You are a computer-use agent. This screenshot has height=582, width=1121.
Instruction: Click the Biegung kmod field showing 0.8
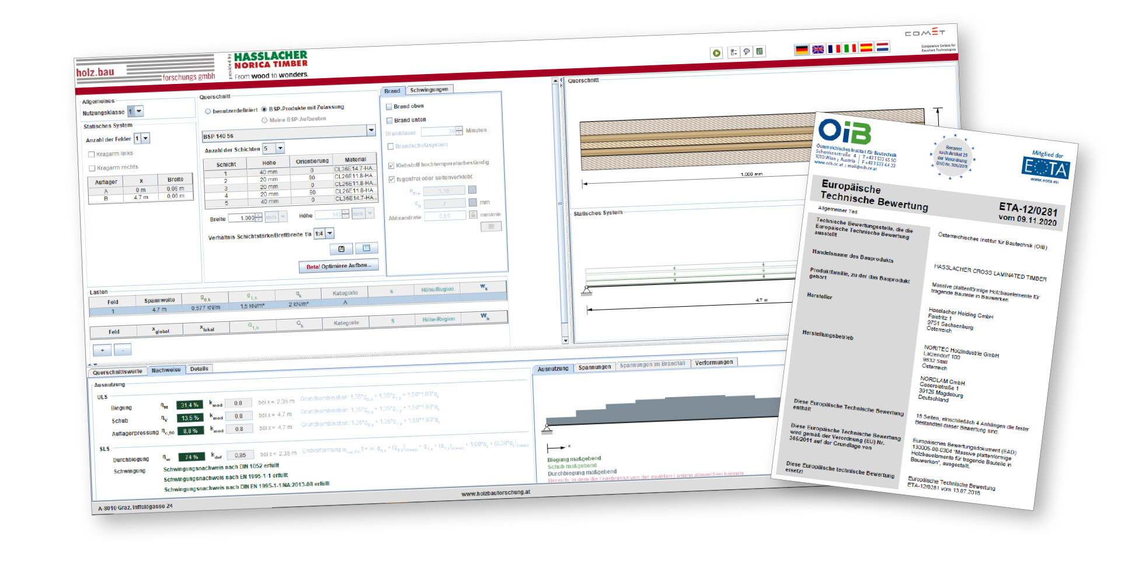[x=238, y=404]
